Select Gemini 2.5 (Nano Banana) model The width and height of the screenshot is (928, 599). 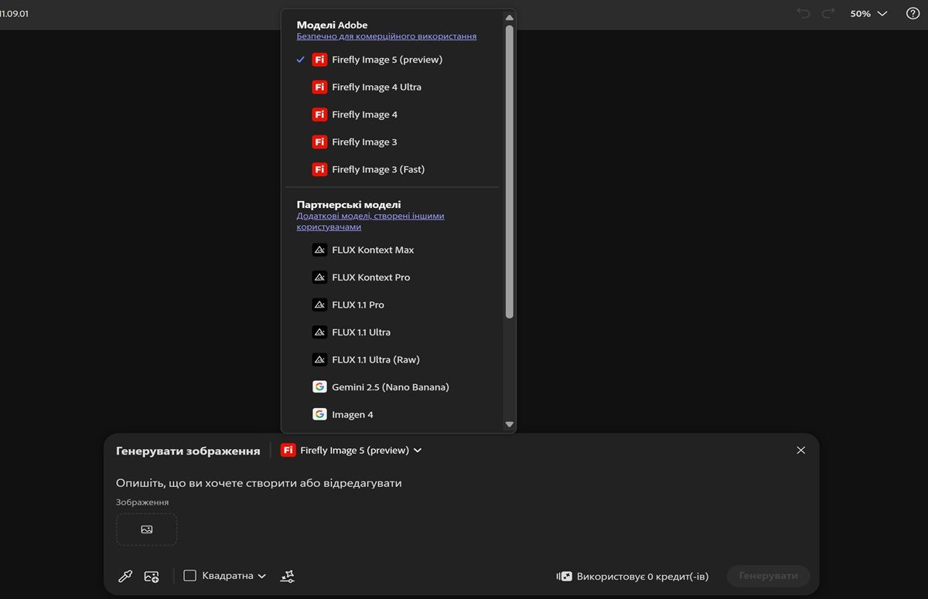point(390,387)
